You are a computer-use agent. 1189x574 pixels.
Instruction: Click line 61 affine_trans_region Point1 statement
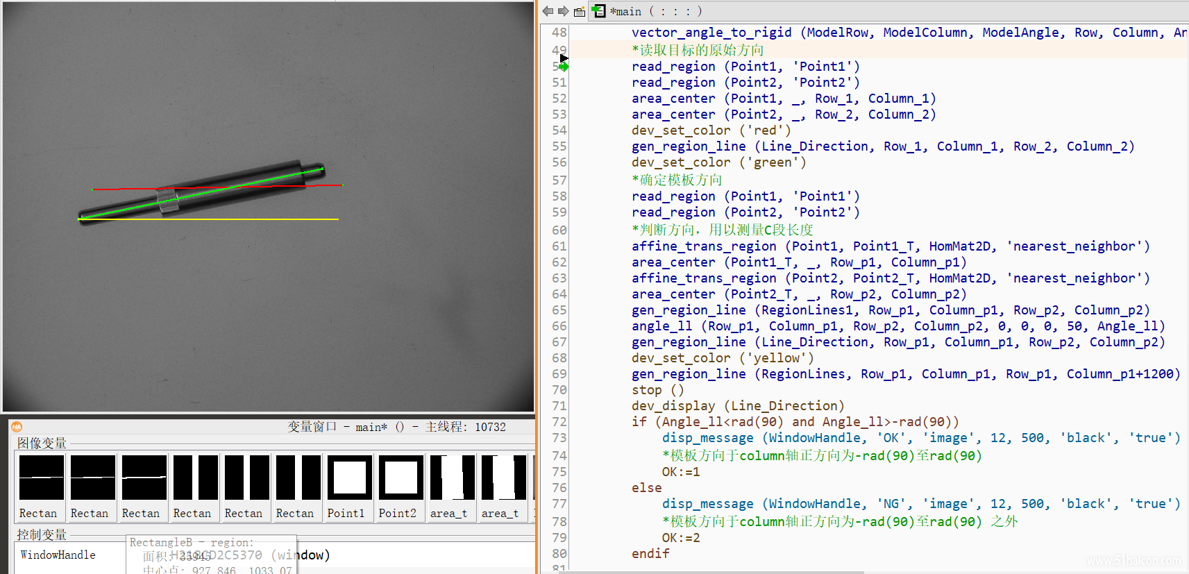click(891, 246)
